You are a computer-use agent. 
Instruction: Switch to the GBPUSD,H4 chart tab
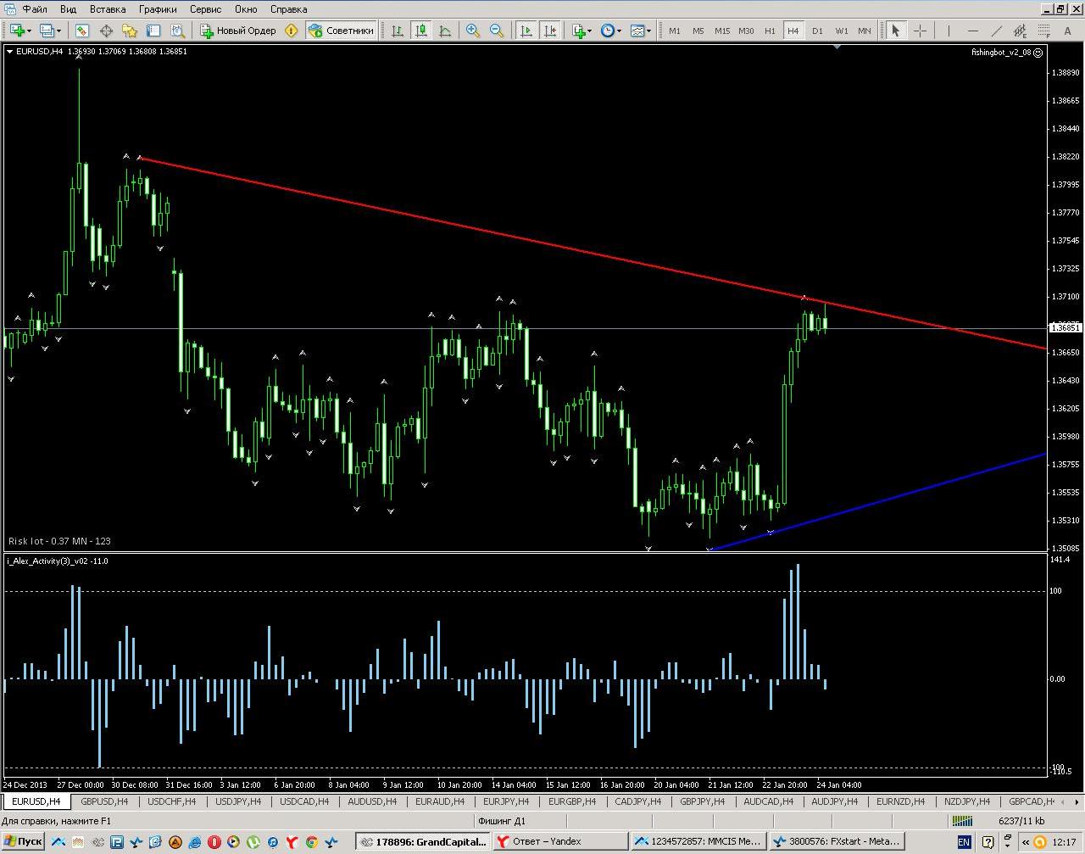point(104,801)
